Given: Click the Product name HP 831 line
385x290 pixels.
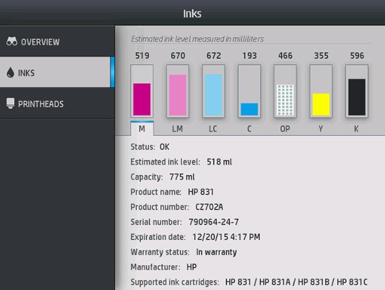Looking at the screenshot, I should [172, 192].
